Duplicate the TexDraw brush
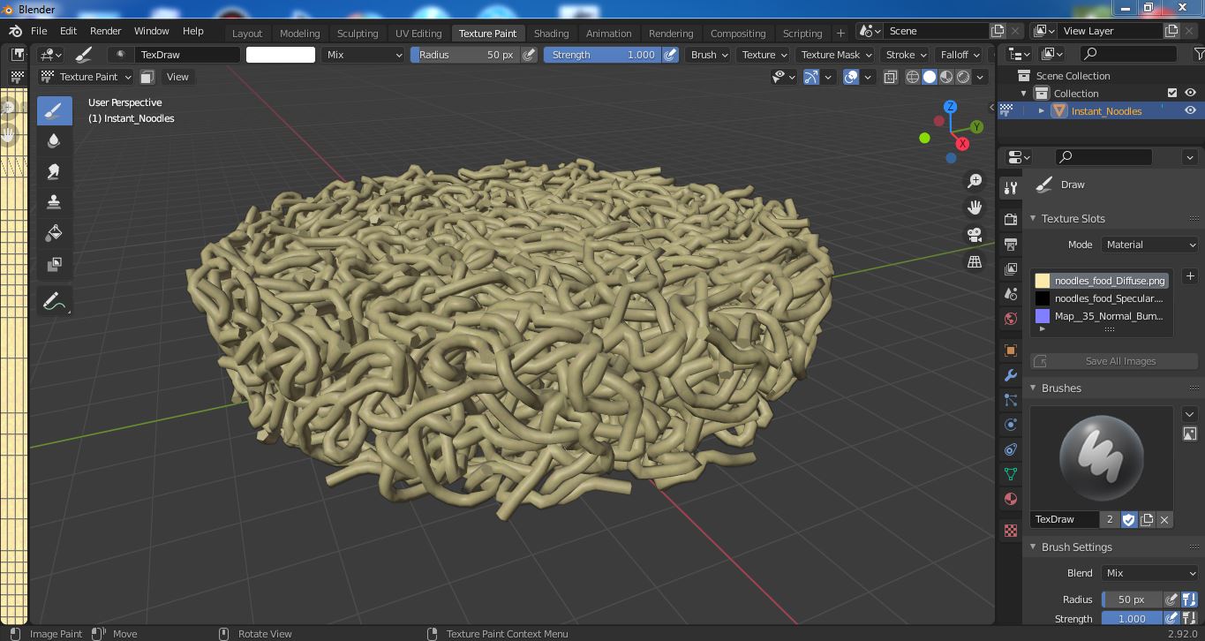 1147,519
